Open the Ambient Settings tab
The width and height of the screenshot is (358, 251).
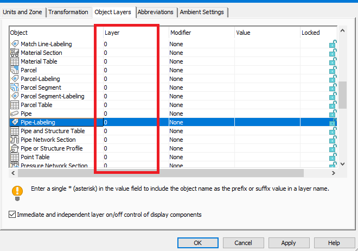(x=202, y=12)
